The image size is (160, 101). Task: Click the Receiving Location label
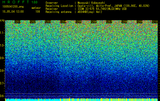(59, 6)
